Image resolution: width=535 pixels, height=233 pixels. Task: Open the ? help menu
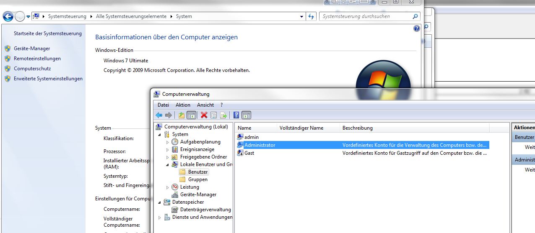[x=221, y=105]
